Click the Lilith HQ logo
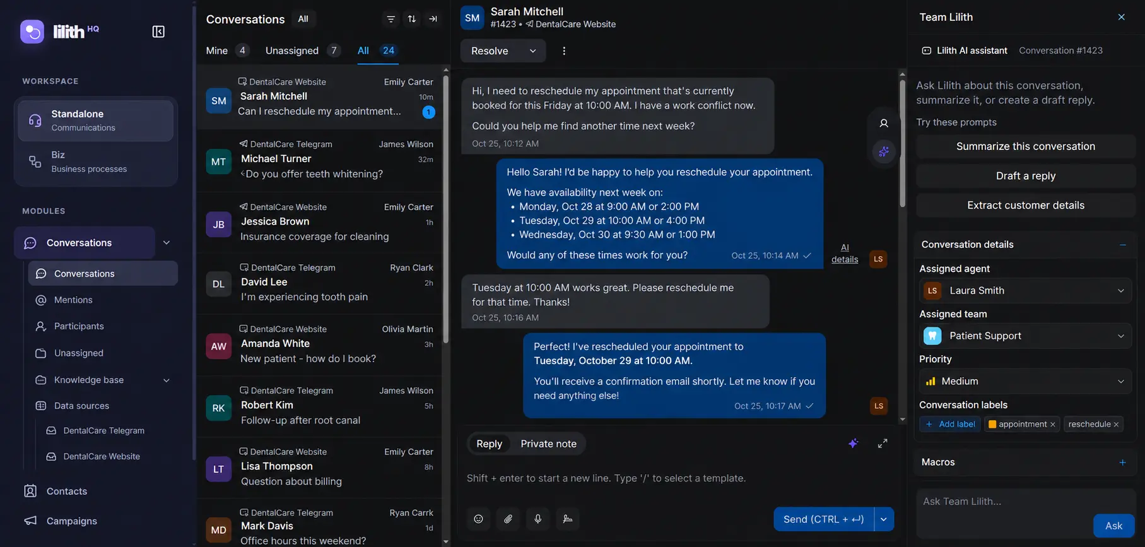Screen dimensions: 1145x547 [x=60, y=31]
